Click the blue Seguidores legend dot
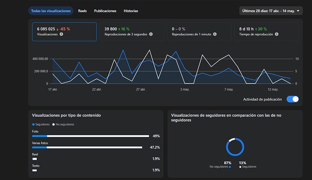The image size is (312, 180). [33, 124]
